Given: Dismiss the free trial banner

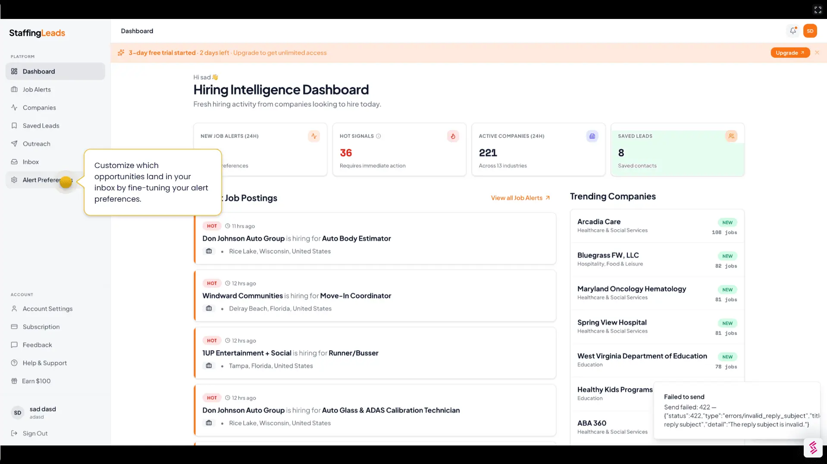Looking at the screenshot, I should coord(817,53).
